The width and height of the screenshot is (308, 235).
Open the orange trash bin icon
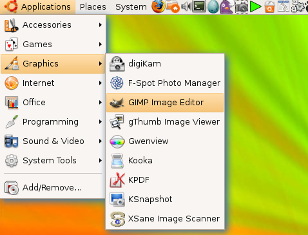(269, 6)
